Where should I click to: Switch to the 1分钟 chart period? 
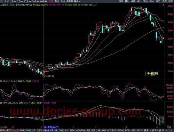coord(13,1)
